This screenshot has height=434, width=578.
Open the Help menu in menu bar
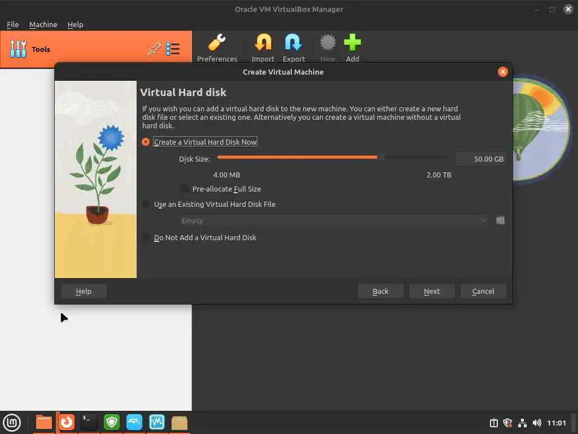point(75,24)
